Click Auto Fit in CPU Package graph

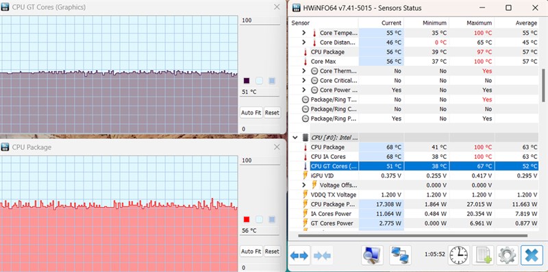click(251, 251)
